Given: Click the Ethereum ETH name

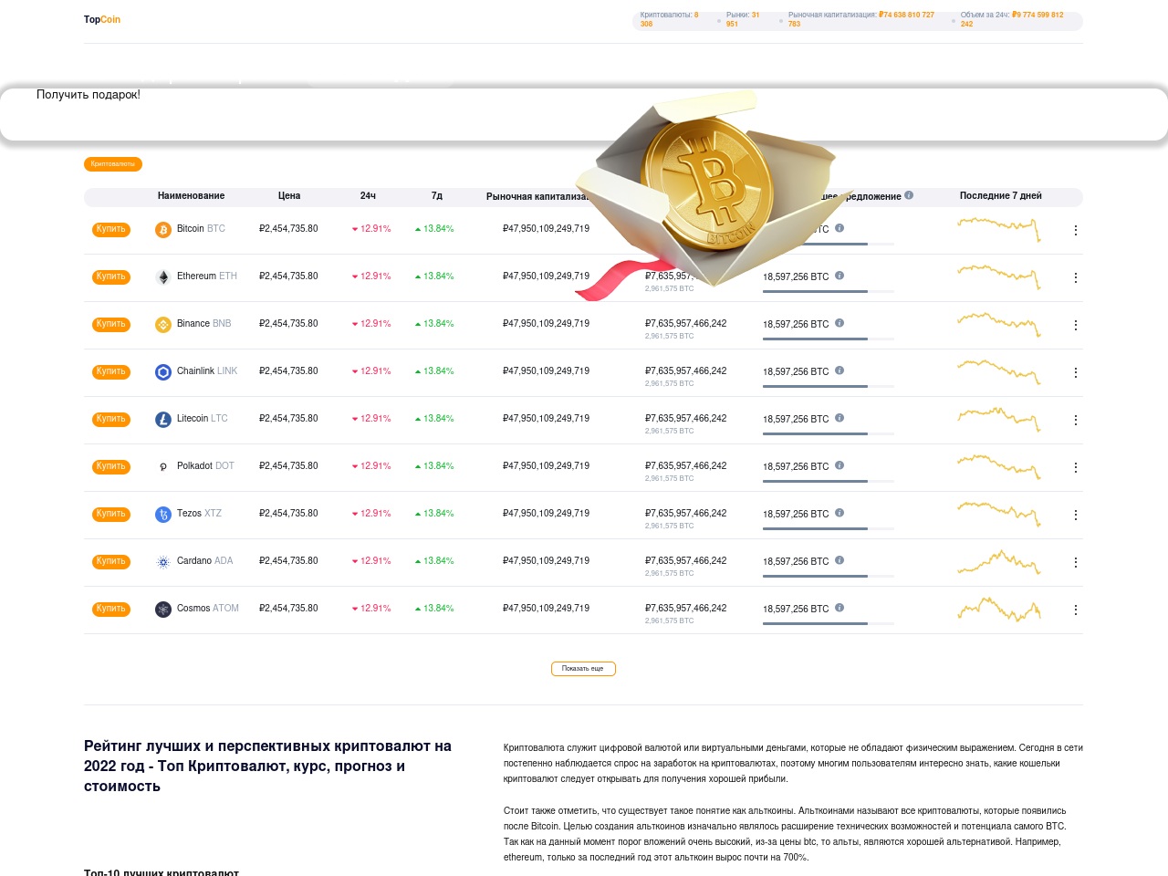Looking at the screenshot, I should coord(207,276).
